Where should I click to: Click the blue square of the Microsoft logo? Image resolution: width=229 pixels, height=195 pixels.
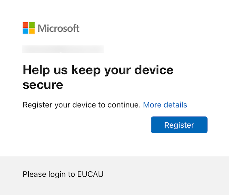click(26, 31)
